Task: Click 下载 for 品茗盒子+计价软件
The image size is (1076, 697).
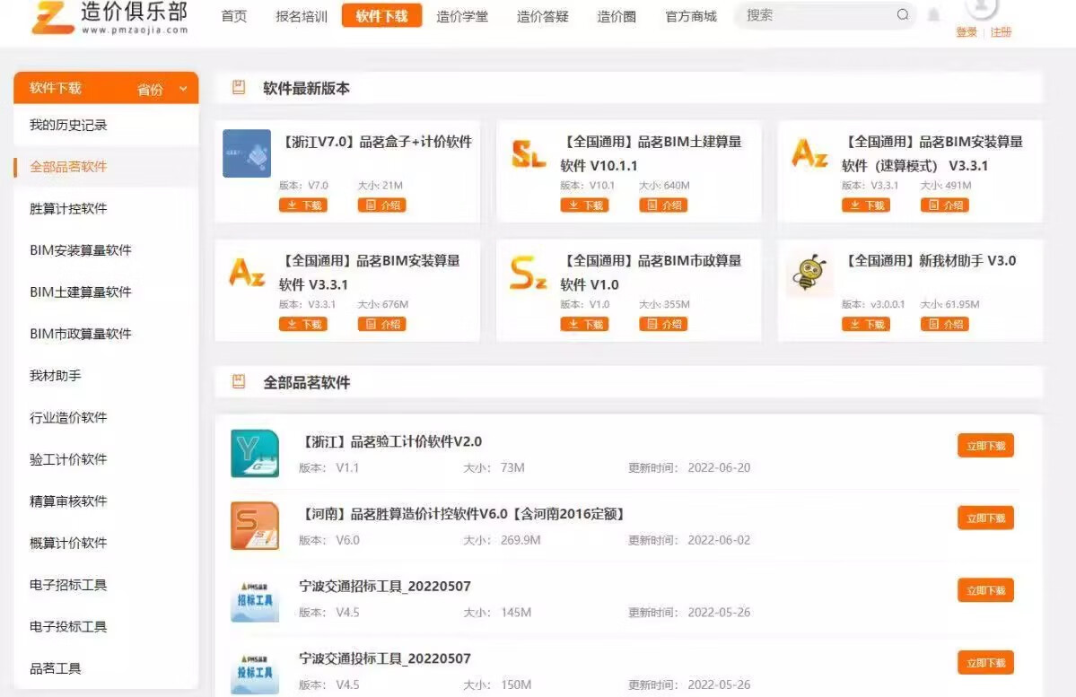Action: pos(303,205)
